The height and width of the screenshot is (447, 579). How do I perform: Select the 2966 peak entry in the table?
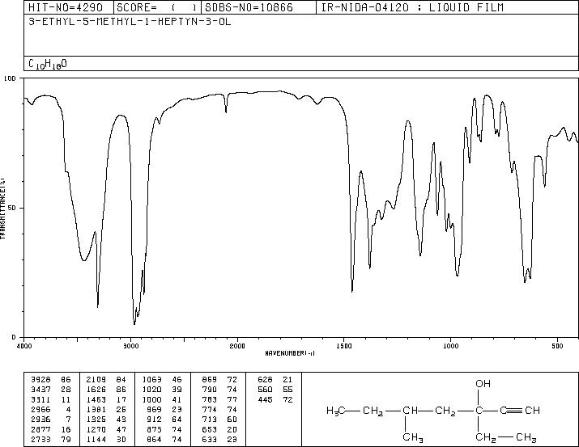(x=50, y=409)
